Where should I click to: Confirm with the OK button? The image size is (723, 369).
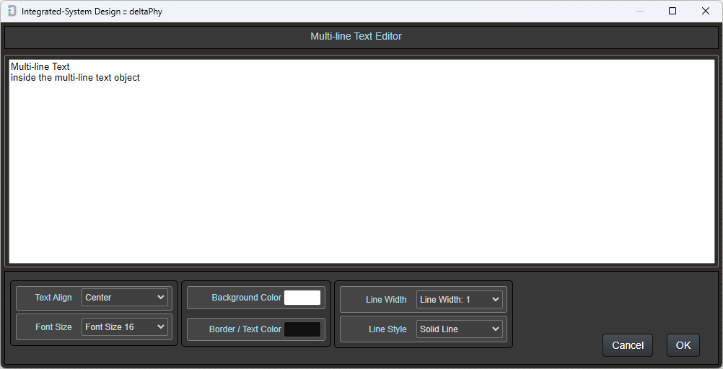683,345
